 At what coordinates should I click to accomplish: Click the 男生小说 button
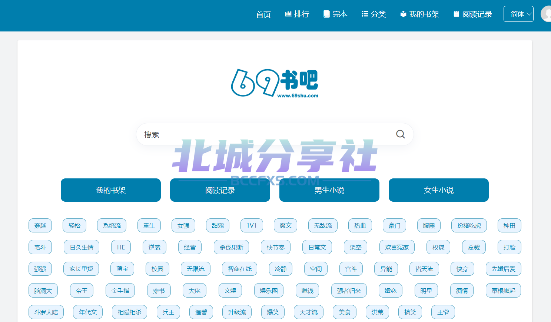329,190
